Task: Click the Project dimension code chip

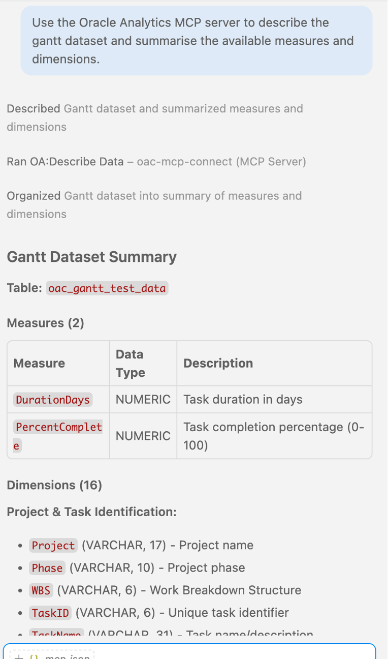Action: click(53, 546)
